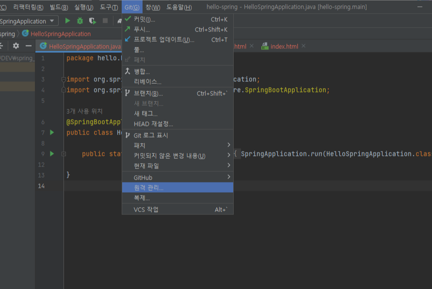Open the 도구 menu
The image size is (432, 289).
[109, 7]
